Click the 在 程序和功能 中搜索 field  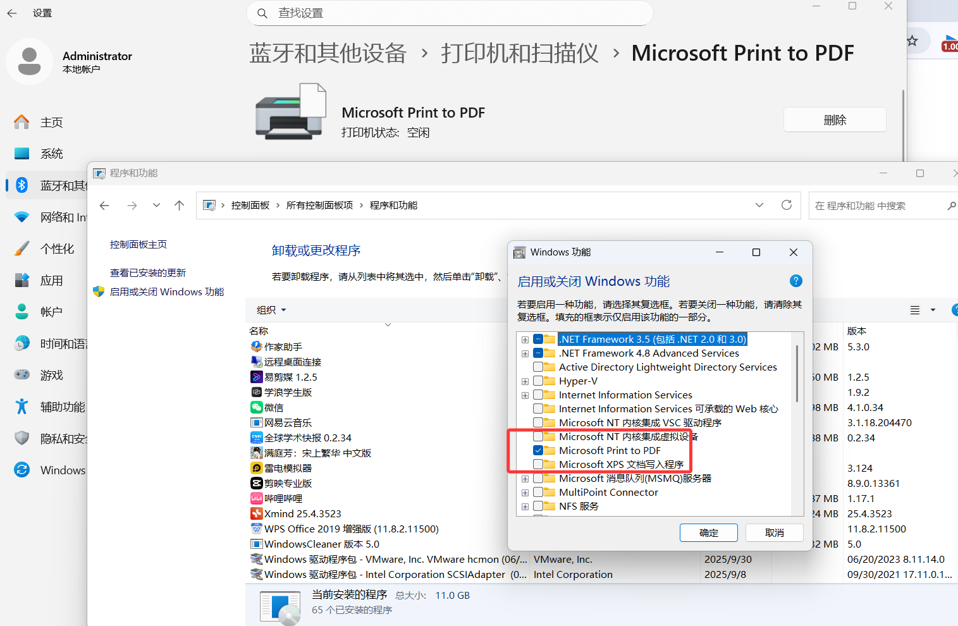pos(883,206)
